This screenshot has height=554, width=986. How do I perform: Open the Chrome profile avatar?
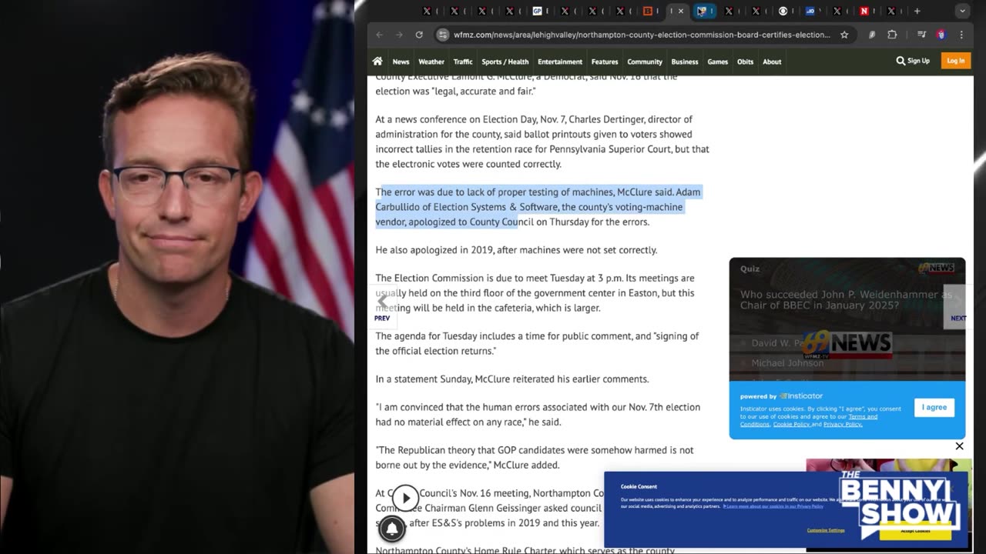(941, 35)
